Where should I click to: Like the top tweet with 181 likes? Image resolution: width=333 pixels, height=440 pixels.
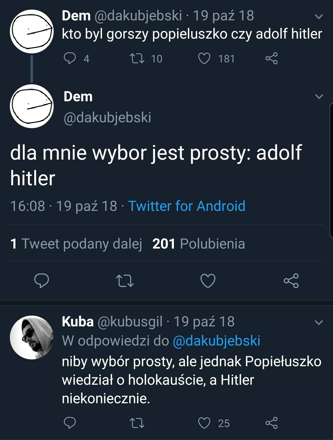204,58
